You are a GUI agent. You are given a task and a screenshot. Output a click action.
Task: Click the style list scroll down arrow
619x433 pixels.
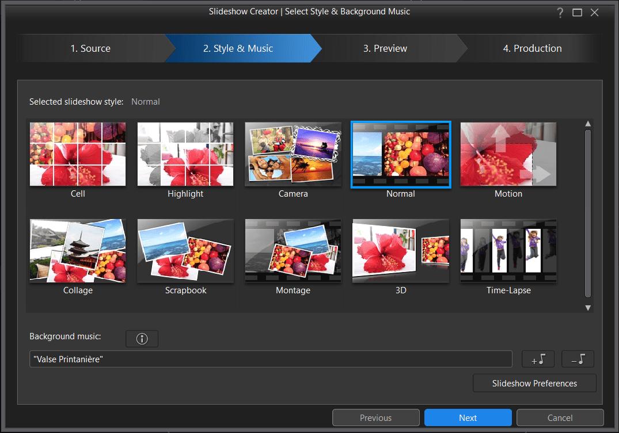click(x=588, y=308)
